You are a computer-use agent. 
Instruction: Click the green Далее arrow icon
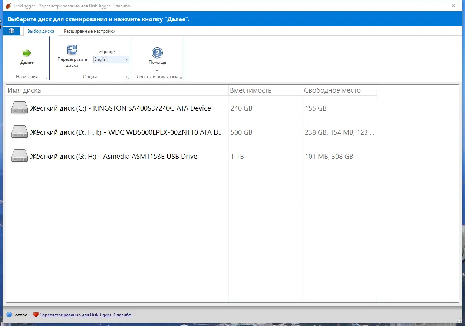[27, 53]
